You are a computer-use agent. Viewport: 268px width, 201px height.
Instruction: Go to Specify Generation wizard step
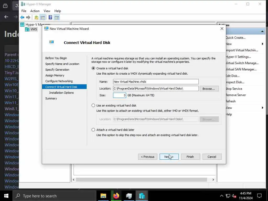pos(57,70)
